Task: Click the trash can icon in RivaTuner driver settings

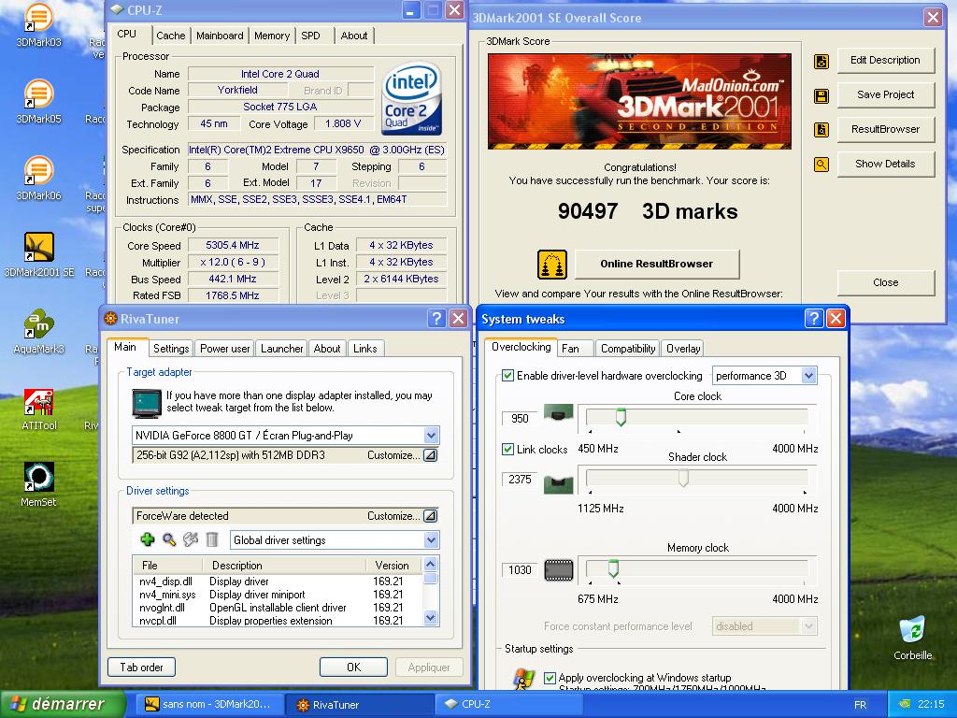Action: click(x=212, y=539)
